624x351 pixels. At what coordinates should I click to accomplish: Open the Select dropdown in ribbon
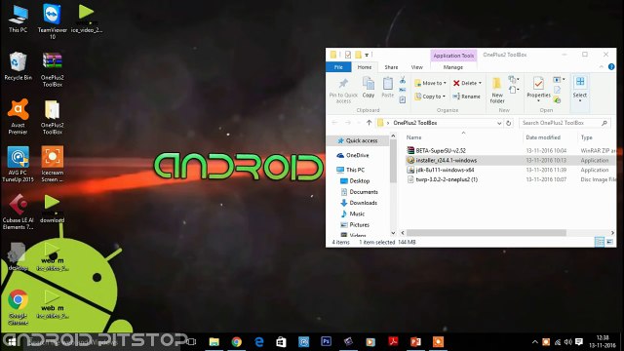coord(580,89)
